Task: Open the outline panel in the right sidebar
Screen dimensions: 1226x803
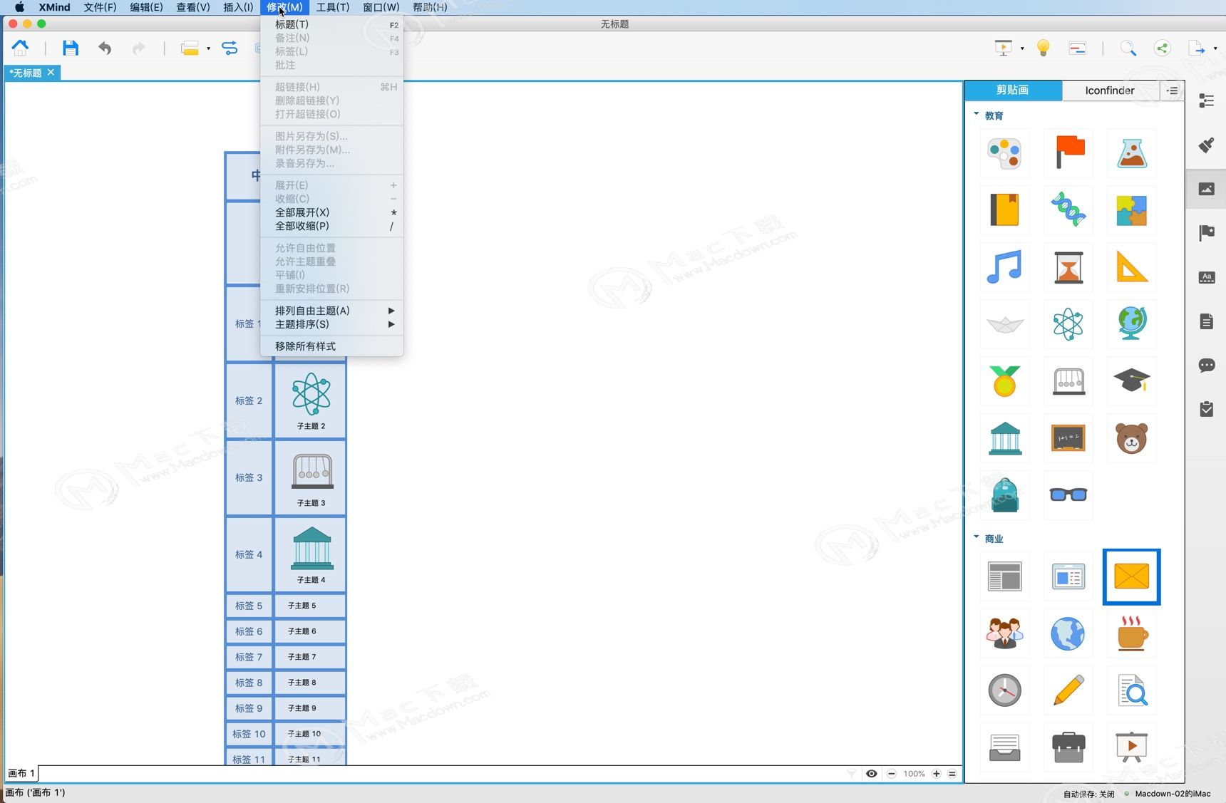Action: [1206, 100]
